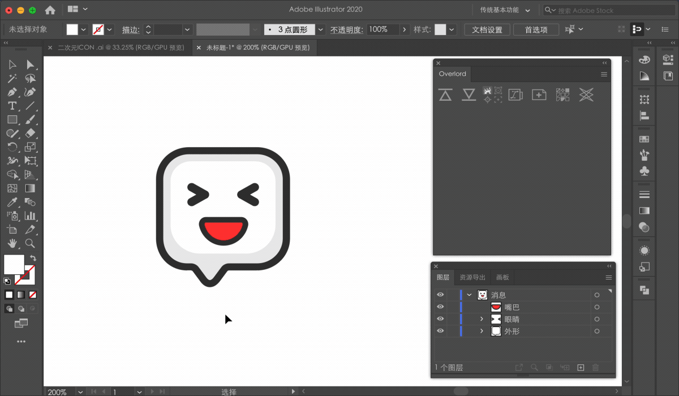
Task: Select the Pen tool
Action: point(12,92)
